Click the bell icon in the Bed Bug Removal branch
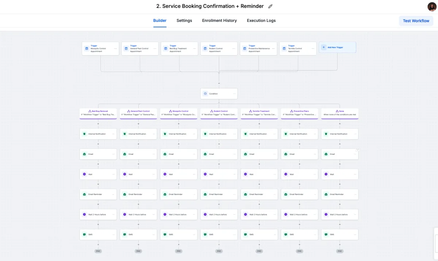The height and width of the screenshot is (261, 438). pyautogui.click(x=84, y=134)
